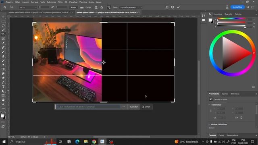Select the Rectangular Marquee tool
The image size is (258, 145).
click(3, 21)
